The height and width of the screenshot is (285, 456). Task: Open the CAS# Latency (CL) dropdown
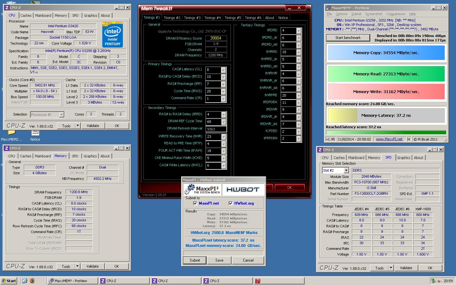point(224,70)
